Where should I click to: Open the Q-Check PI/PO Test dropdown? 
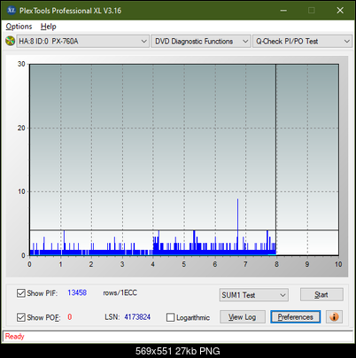303,42
